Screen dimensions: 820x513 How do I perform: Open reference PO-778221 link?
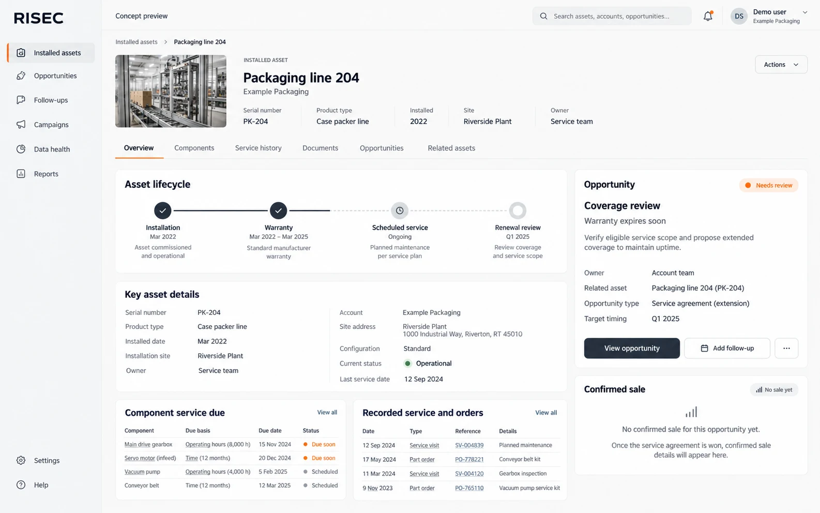[469, 459]
